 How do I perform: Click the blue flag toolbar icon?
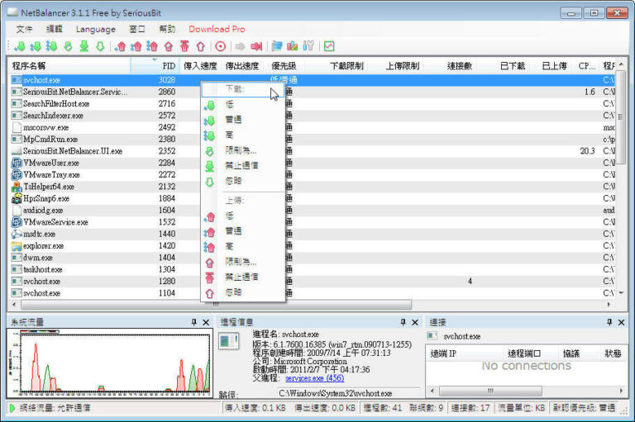(x=277, y=46)
